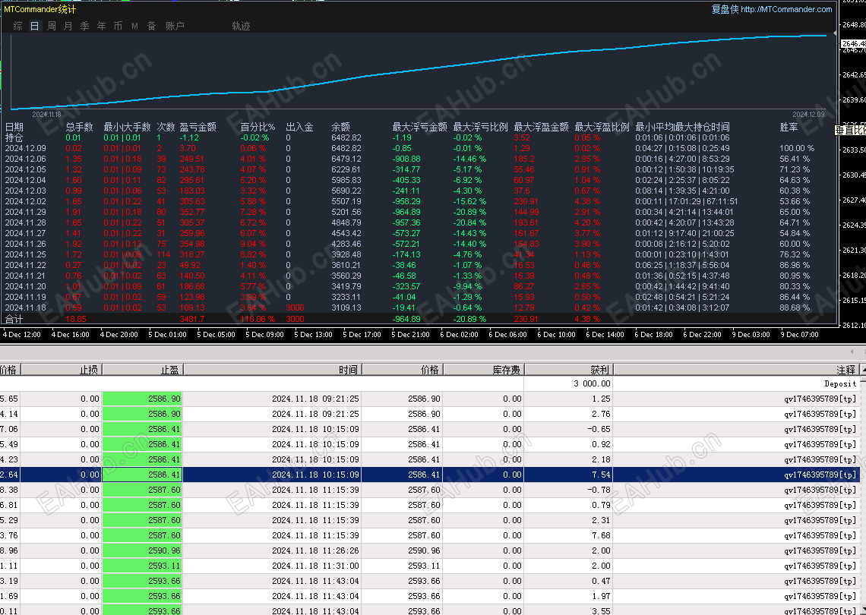
Task: Open the 轨迹 trajectory tab
Action: click(x=241, y=26)
